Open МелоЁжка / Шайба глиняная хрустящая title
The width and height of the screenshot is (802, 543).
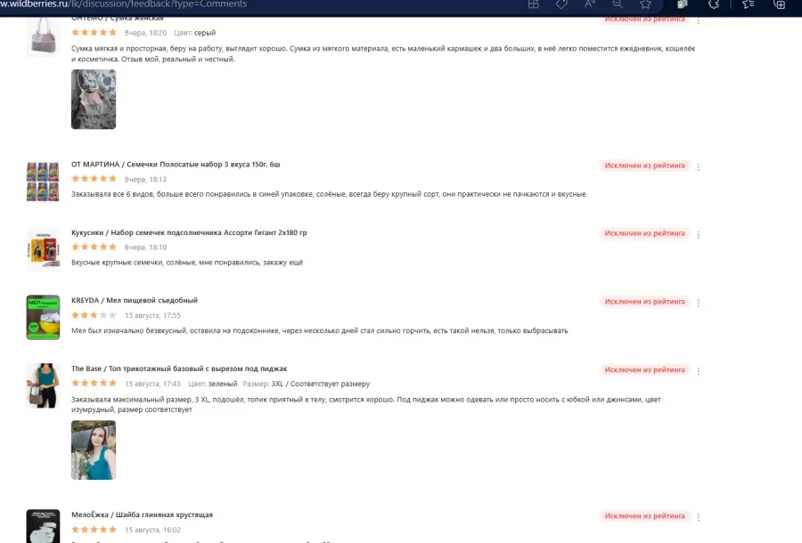coord(142,515)
